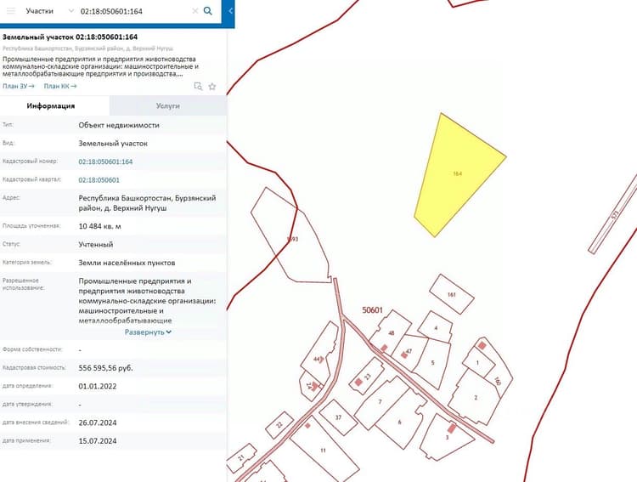Switch to the Услуги tab

click(x=168, y=105)
